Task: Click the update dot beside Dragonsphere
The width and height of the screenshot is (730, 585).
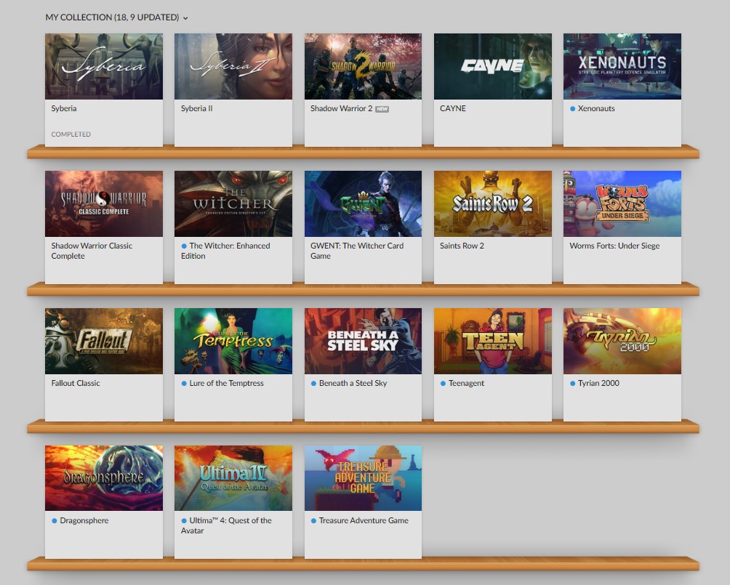Action: click(x=55, y=521)
